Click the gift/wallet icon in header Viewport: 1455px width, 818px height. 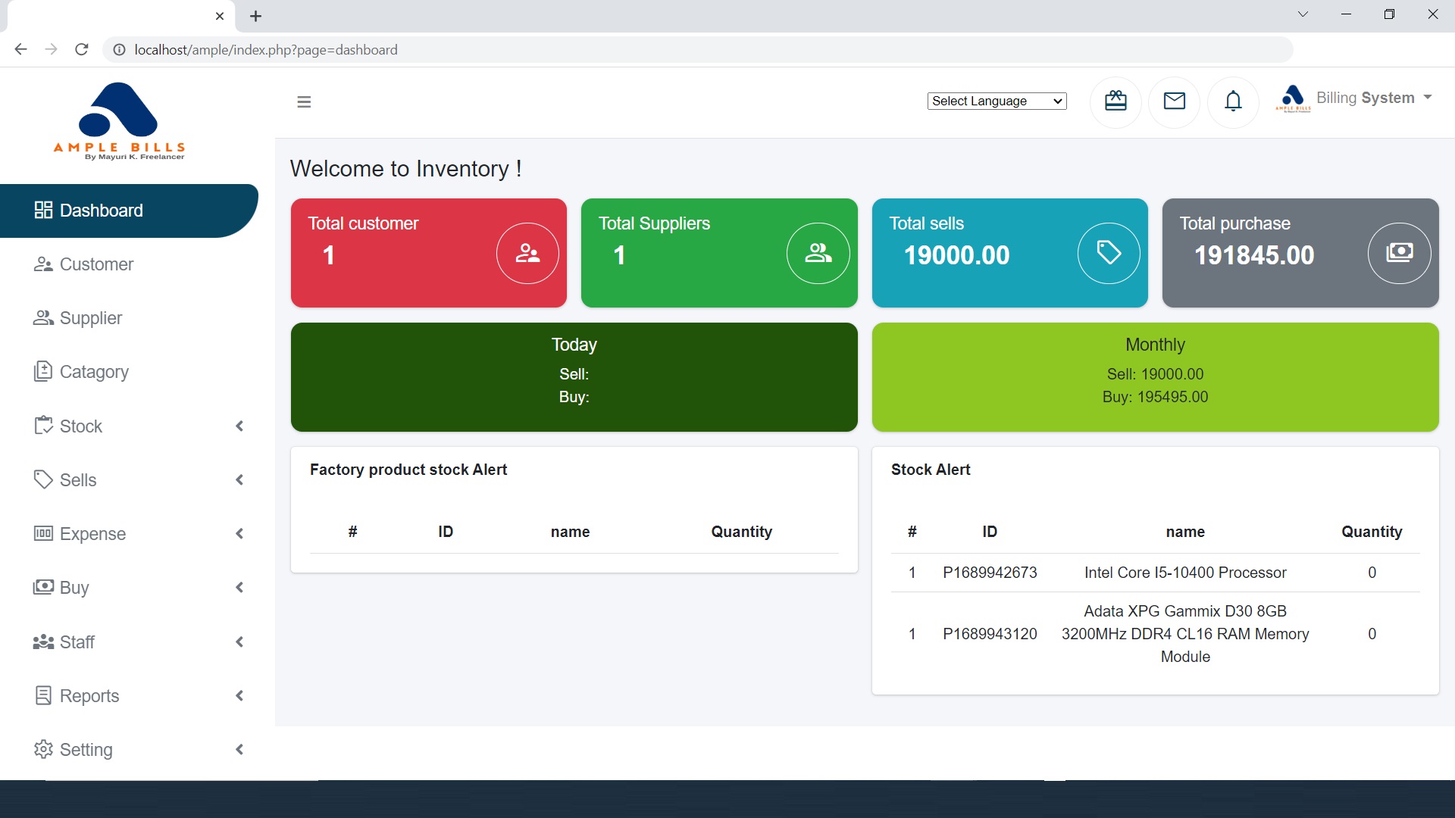[1115, 100]
